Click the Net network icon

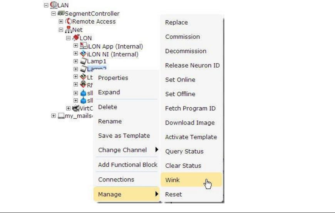tap(69, 30)
